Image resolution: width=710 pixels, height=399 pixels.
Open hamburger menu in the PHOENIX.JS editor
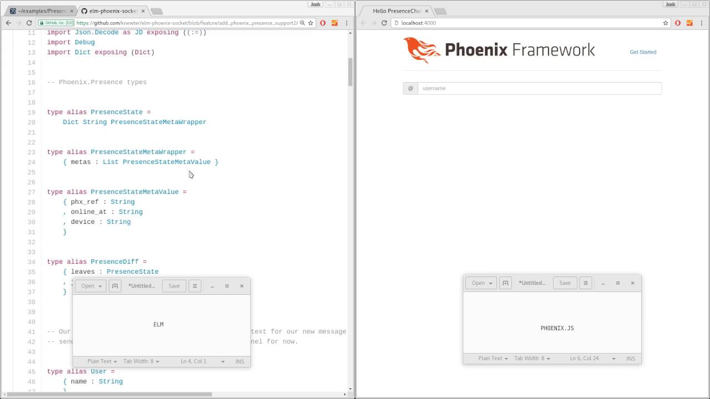585,283
